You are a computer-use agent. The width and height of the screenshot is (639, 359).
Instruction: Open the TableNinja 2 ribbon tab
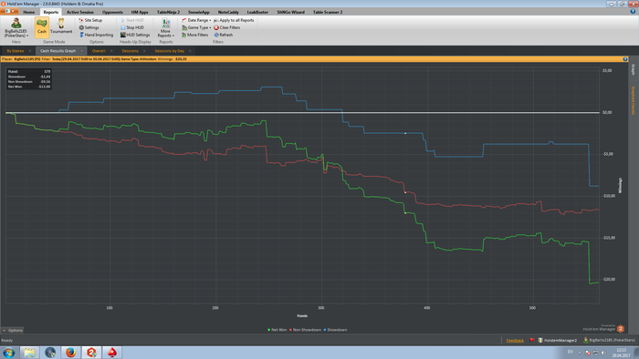point(168,12)
